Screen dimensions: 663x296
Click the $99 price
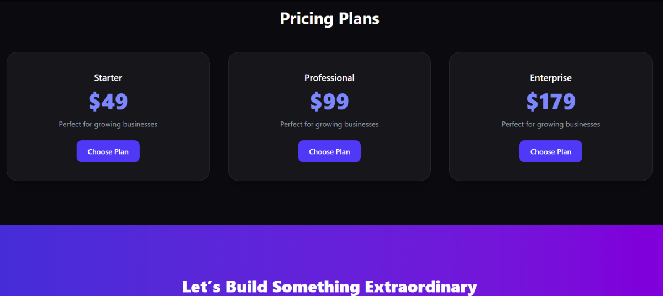point(329,102)
